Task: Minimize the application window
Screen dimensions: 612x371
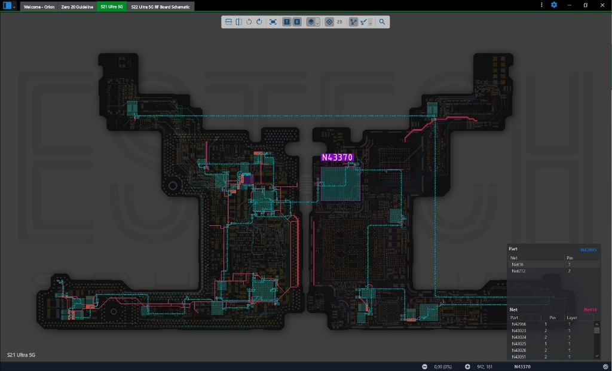Action: (x=570, y=5)
